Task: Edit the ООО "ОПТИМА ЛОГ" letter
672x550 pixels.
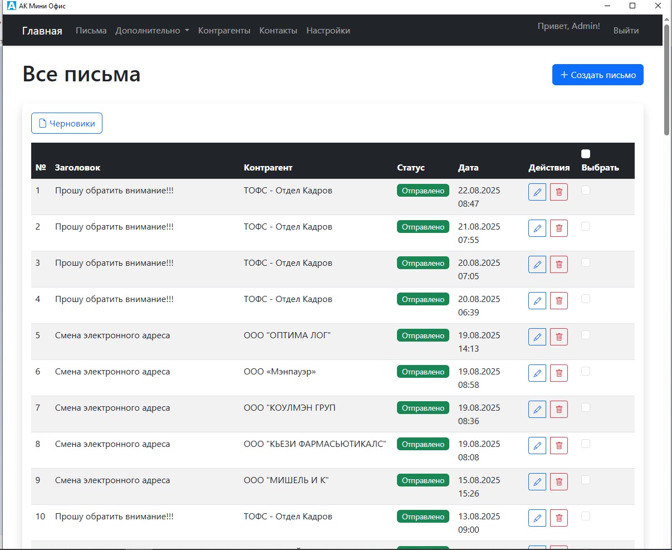Action: [x=537, y=337]
